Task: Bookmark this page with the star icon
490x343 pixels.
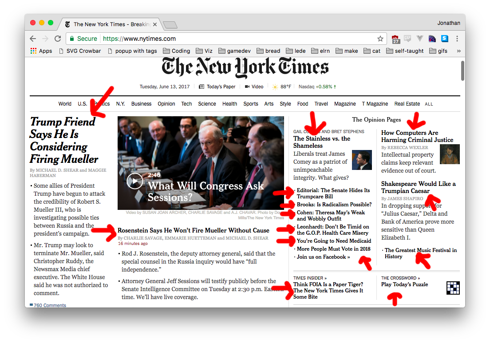Action: point(380,39)
